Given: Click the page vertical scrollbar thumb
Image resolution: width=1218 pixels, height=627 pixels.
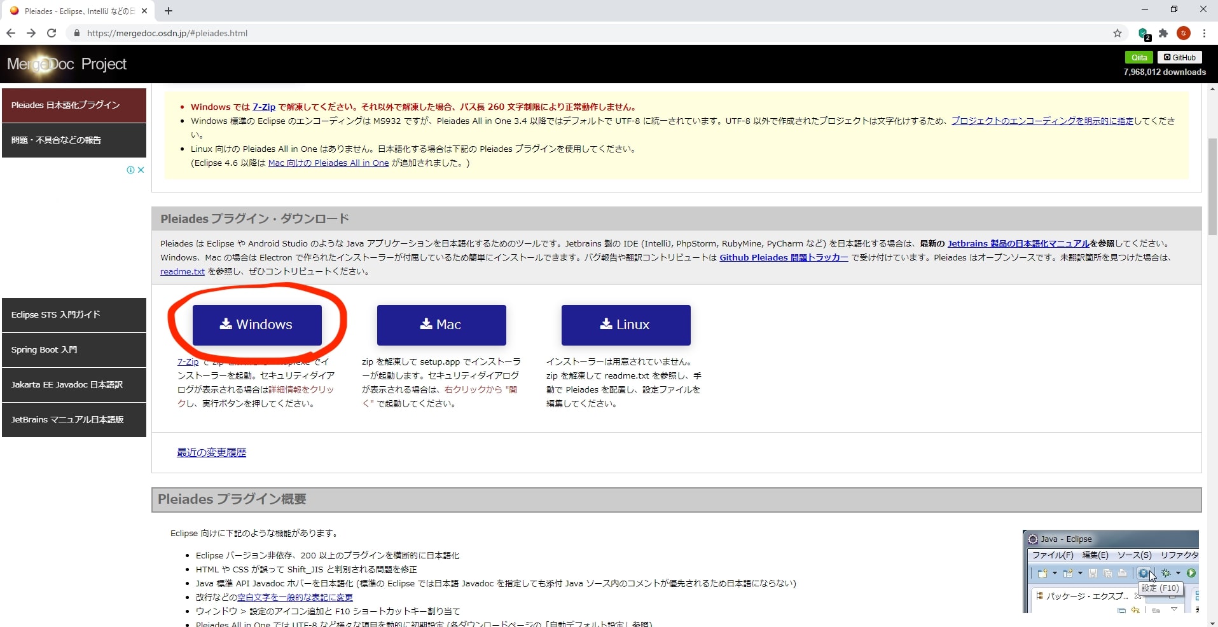Looking at the screenshot, I should 1212,187.
